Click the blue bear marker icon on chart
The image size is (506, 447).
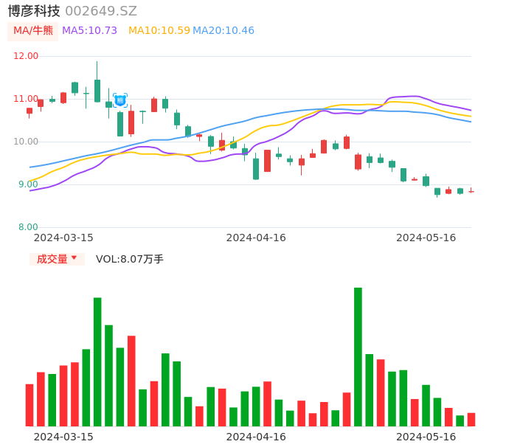pos(120,100)
